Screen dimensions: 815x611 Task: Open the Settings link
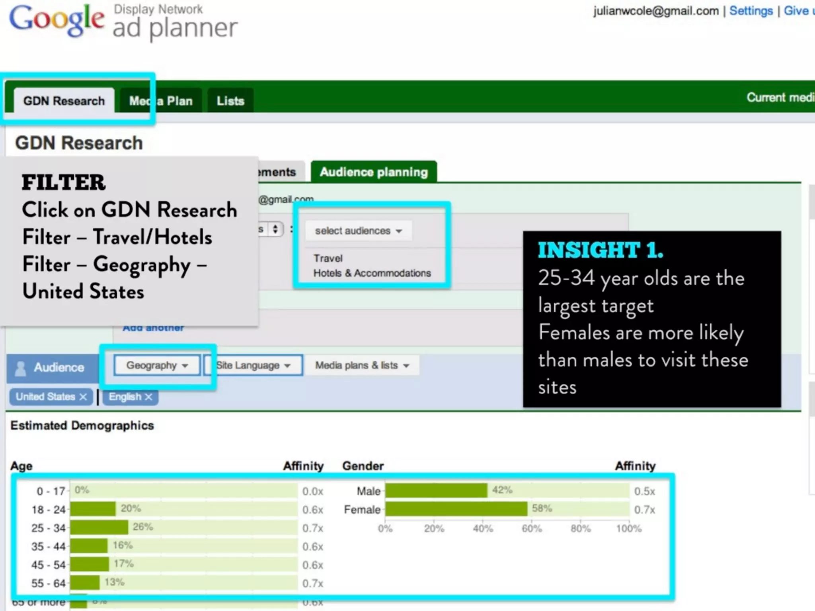[751, 11]
